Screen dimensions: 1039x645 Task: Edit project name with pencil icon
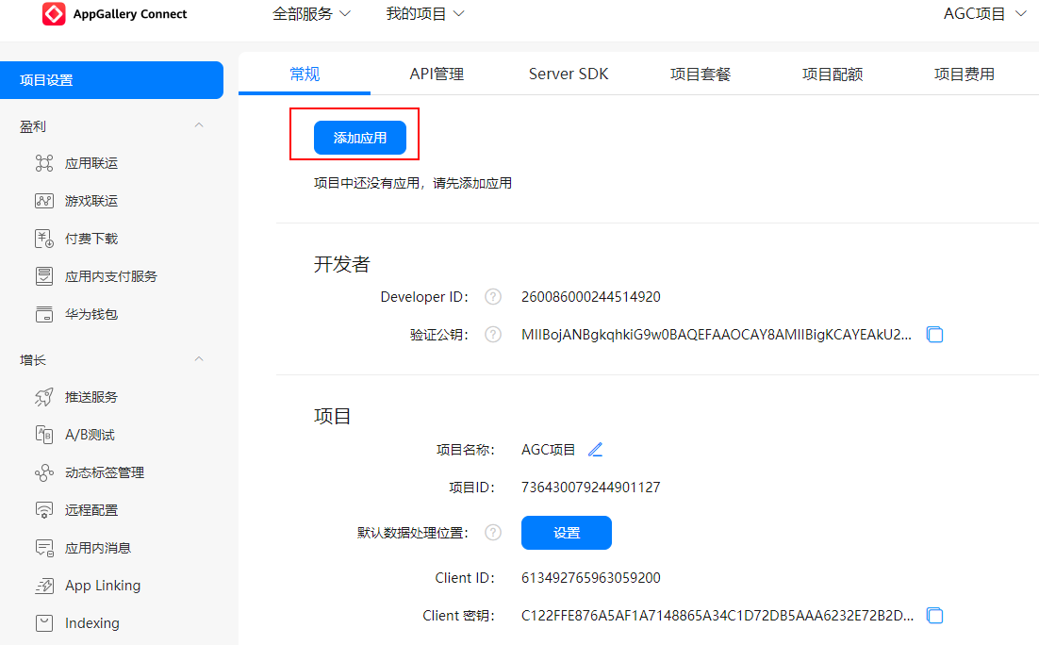pyautogui.click(x=595, y=450)
